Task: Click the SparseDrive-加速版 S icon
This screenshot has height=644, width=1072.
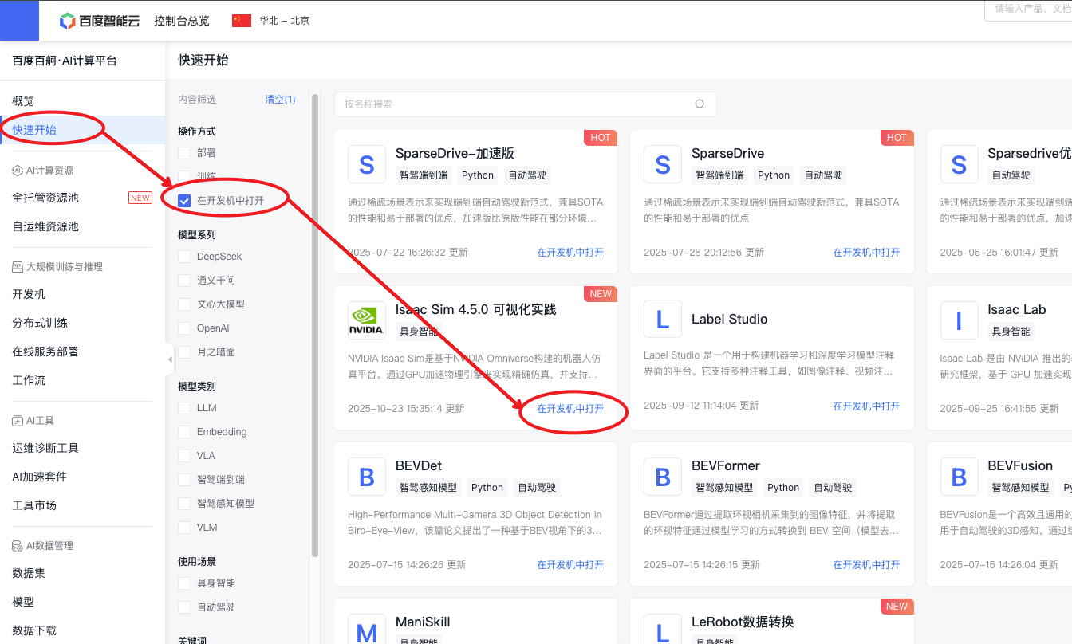Action: click(x=367, y=164)
